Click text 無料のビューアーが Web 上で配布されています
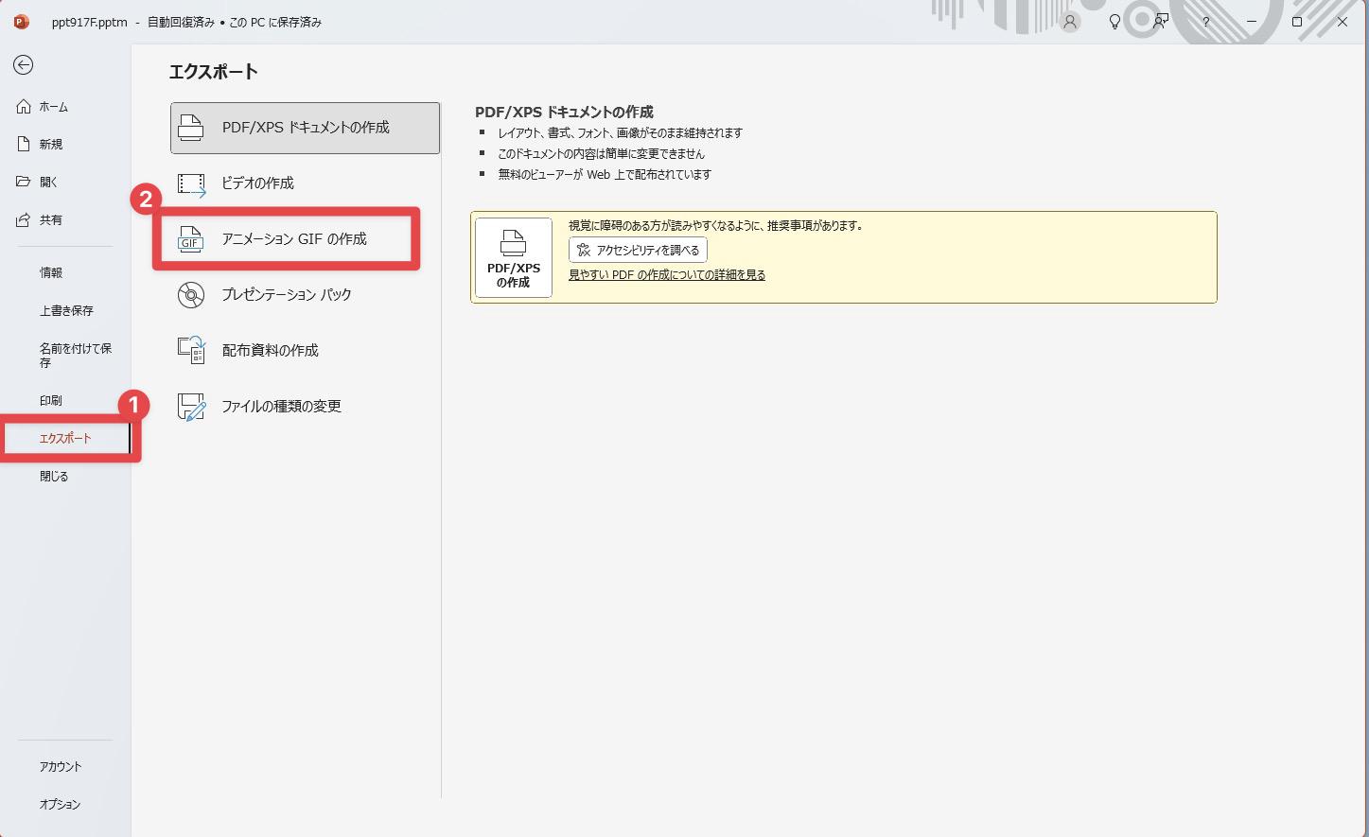This screenshot has width=1369, height=837. 605,175
